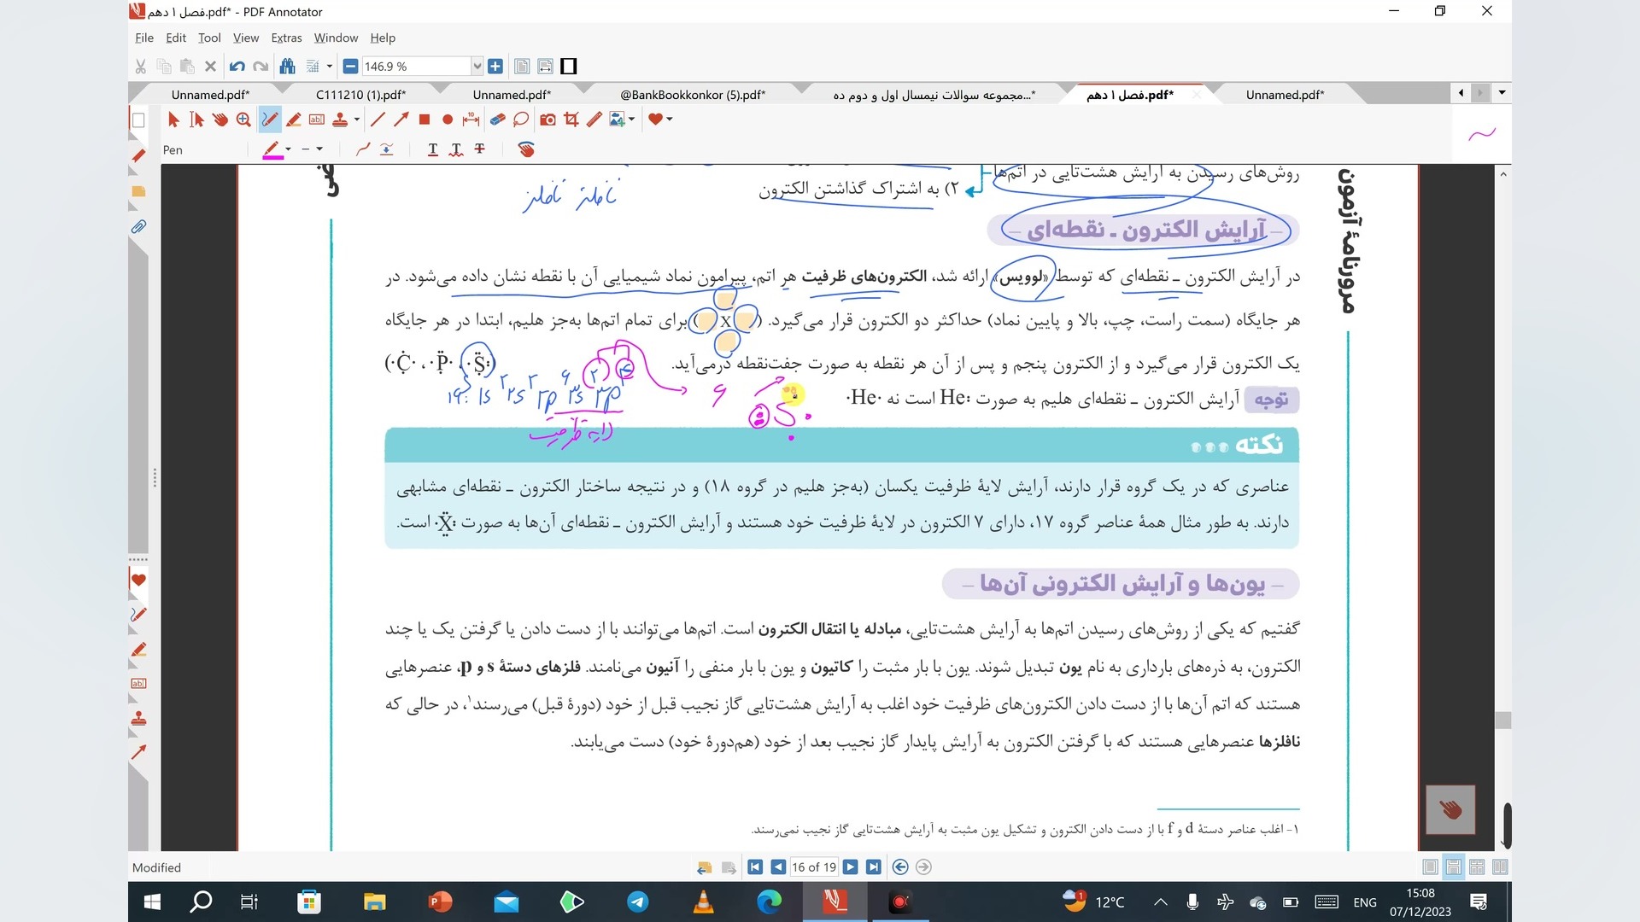
Task: Click the Delete X icon
Action: tap(210, 67)
